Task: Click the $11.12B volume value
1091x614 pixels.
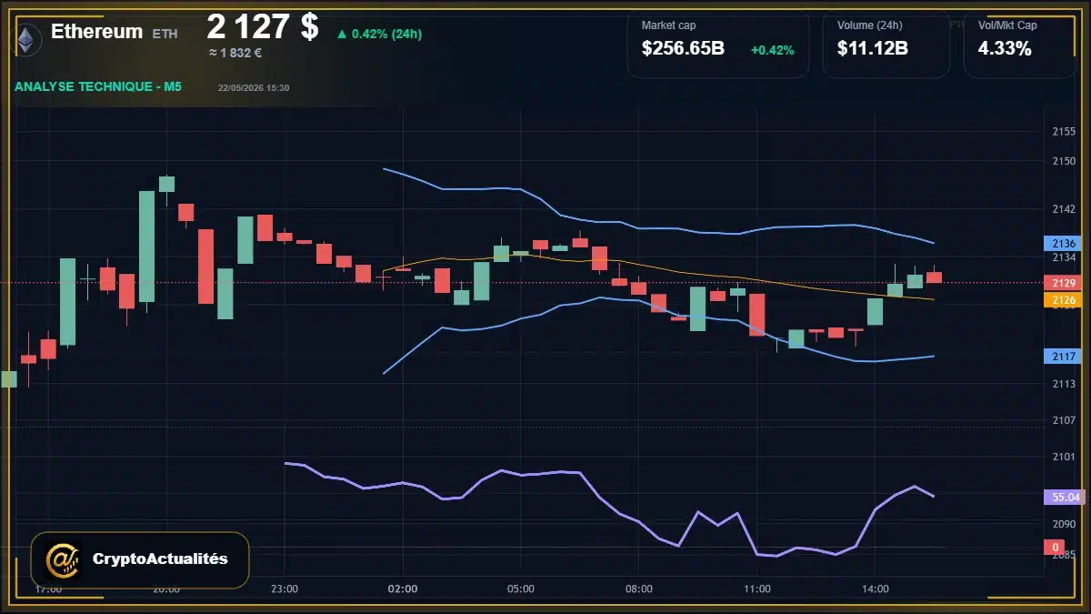Action: point(872,49)
